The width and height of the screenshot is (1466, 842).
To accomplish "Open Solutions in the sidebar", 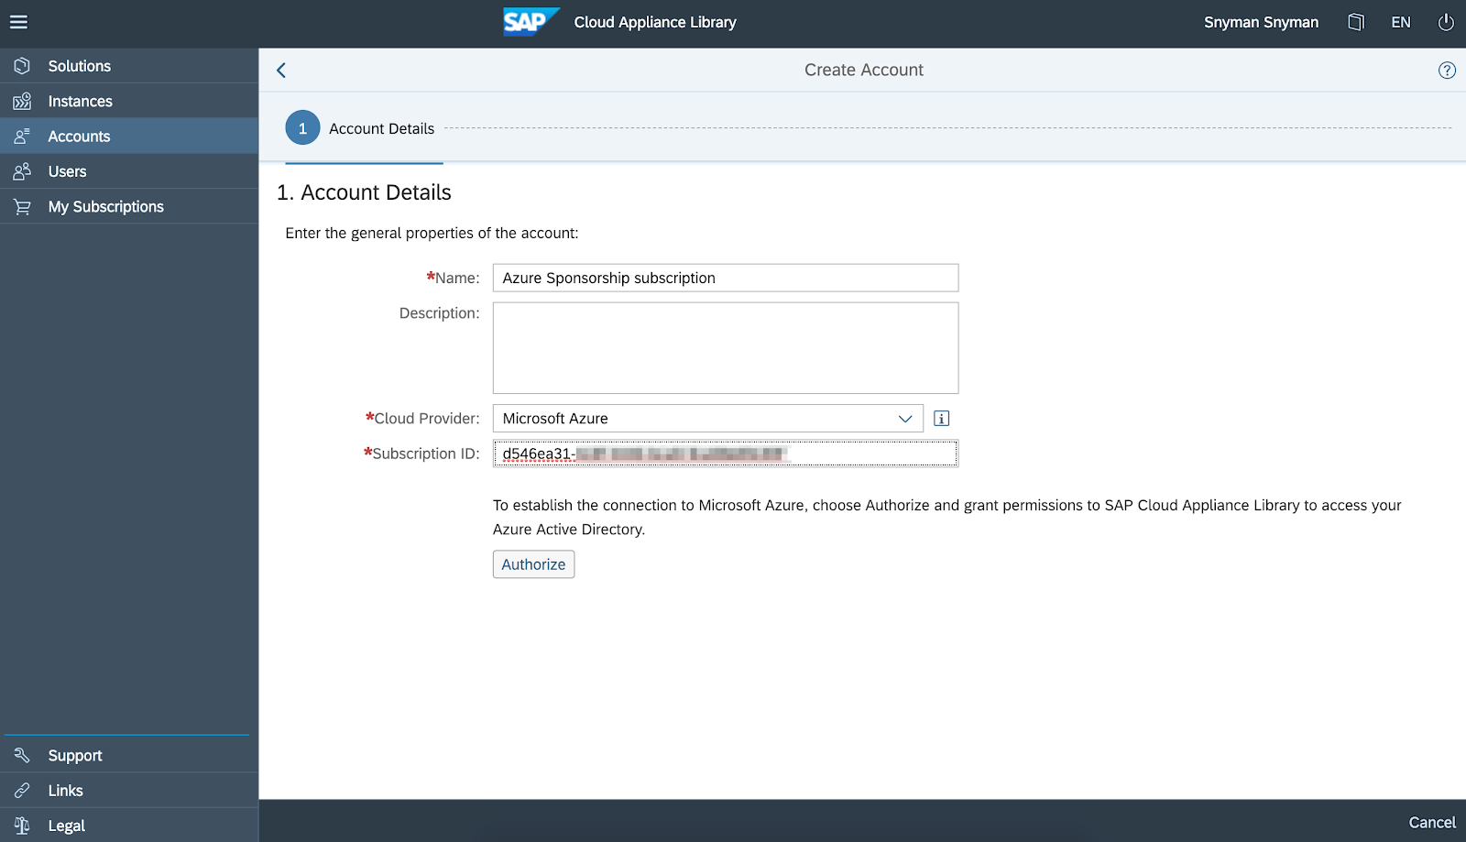I will click(x=129, y=66).
